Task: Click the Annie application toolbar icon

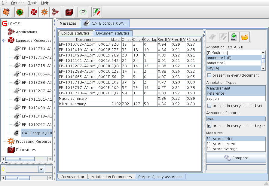Action: [20, 12]
